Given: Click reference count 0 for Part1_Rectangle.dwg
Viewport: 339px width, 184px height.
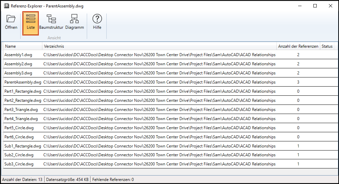Looking at the screenshot, I should (298, 91).
